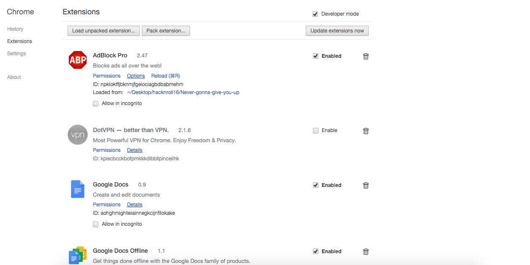
Task: Enable the DotVPN extension checkbox
Action: click(315, 131)
